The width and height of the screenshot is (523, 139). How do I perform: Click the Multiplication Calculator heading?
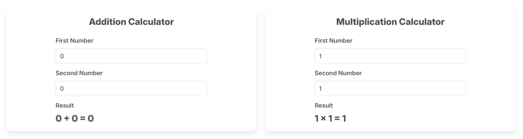pyautogui.click(x=390, y=22)
